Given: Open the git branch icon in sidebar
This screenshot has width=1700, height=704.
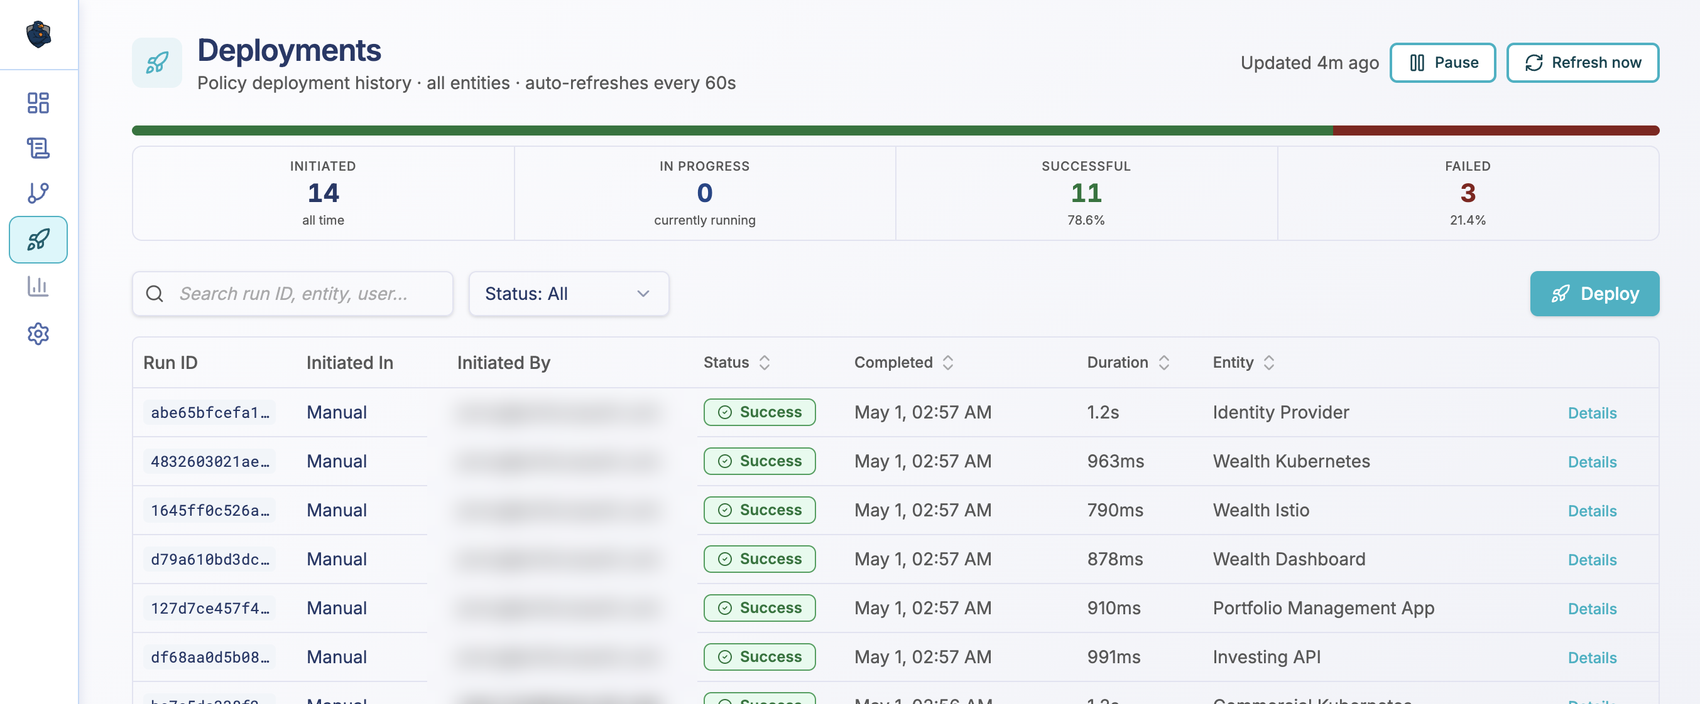Looking at the screenshot, I should [38, 193].
